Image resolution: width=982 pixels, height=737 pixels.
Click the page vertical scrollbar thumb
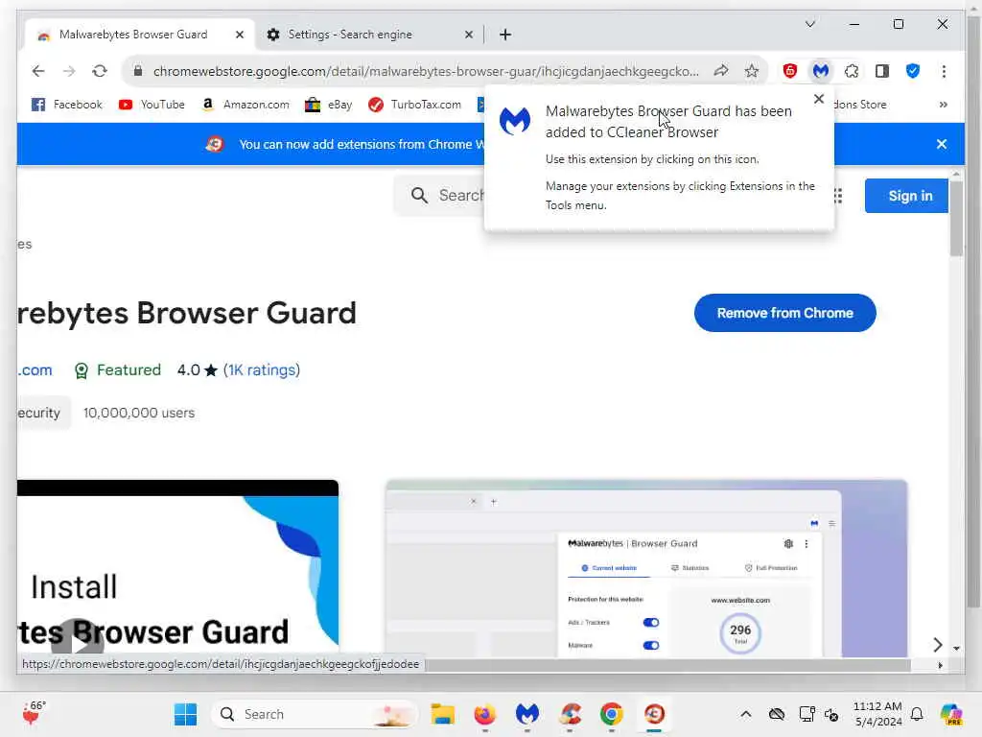[x=956, y=218]
